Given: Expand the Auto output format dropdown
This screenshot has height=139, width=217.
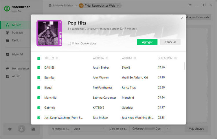Looking at the screenshot, I should coord(89,129).
